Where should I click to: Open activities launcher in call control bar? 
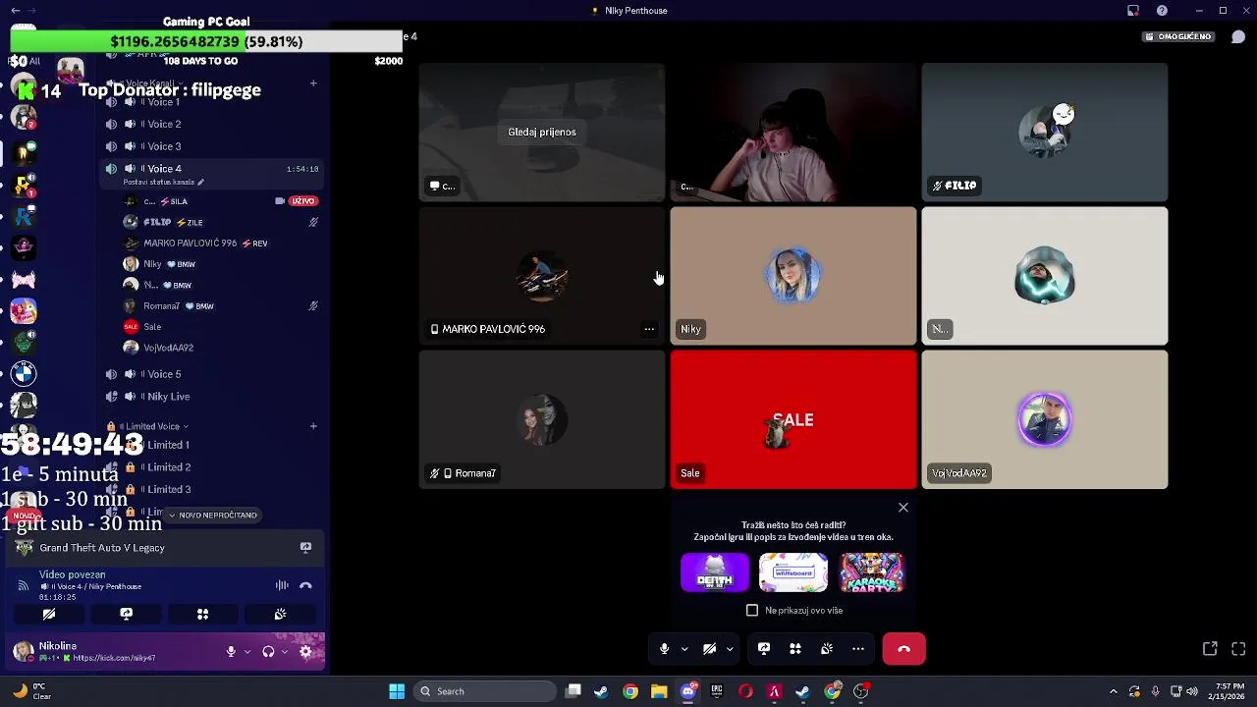(795, 649)
